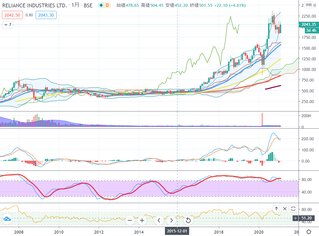The height and width of the screenshot is (236, 319).
Task: Click the 3d 4h countdown label
Action: [311, 30]
